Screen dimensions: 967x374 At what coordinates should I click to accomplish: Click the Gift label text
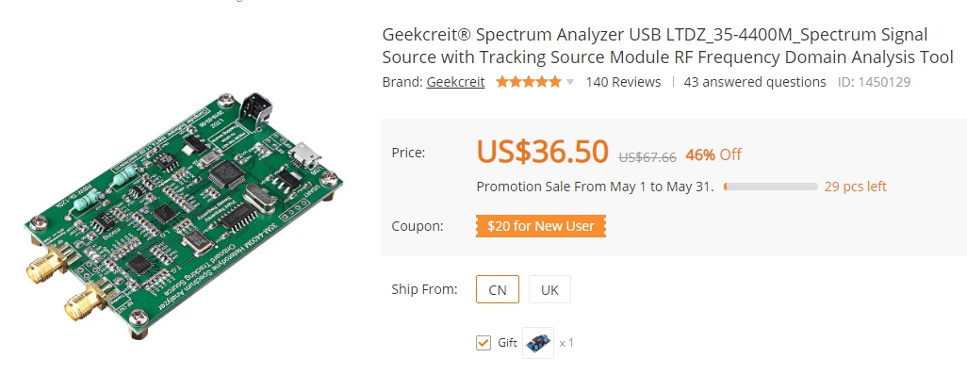pos(508,343)
